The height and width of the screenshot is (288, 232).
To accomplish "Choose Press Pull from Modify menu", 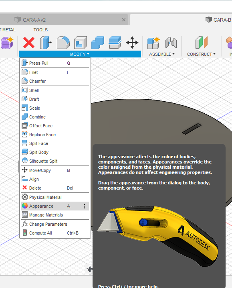I will (55, 63).
